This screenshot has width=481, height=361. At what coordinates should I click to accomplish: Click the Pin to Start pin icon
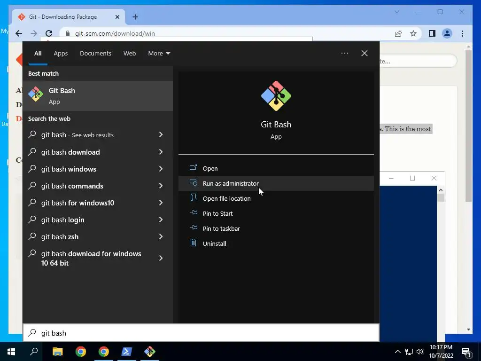[193, 212]
